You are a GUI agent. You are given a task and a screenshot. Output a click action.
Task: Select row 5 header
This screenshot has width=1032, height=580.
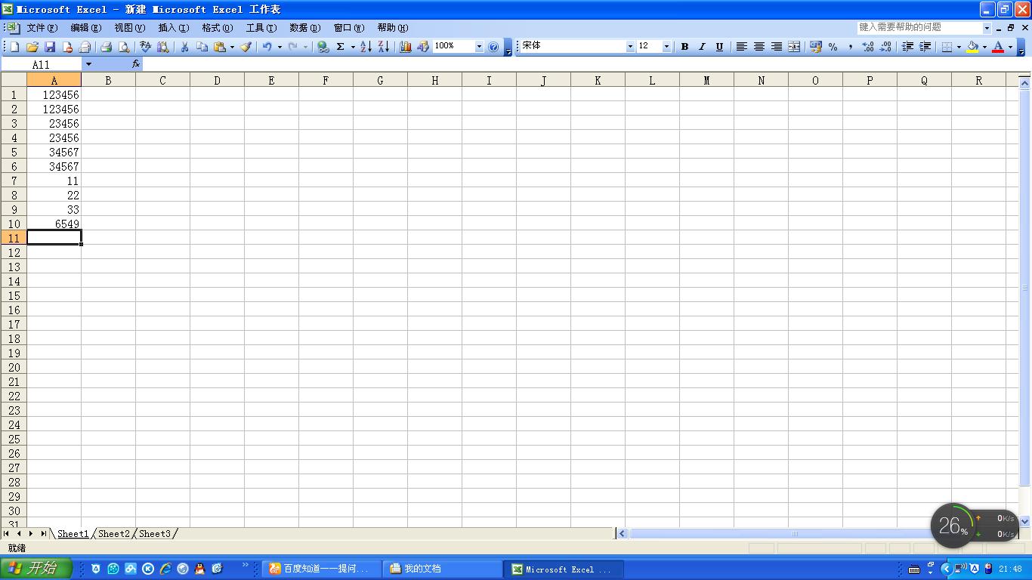click(14, 152)
